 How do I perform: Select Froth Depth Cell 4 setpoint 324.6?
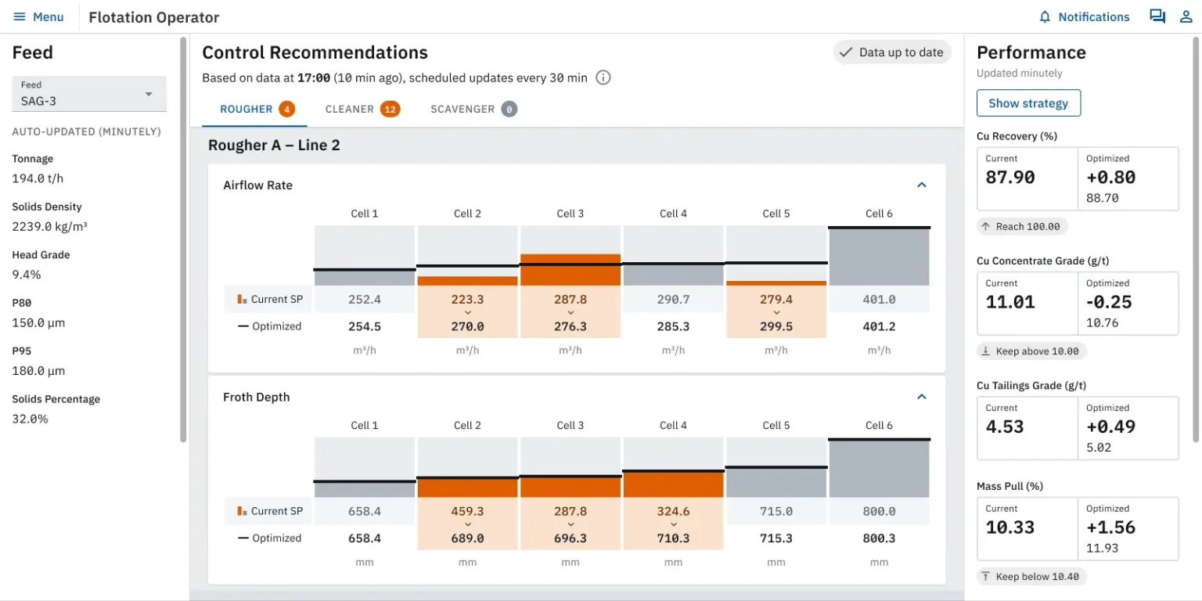673,511
